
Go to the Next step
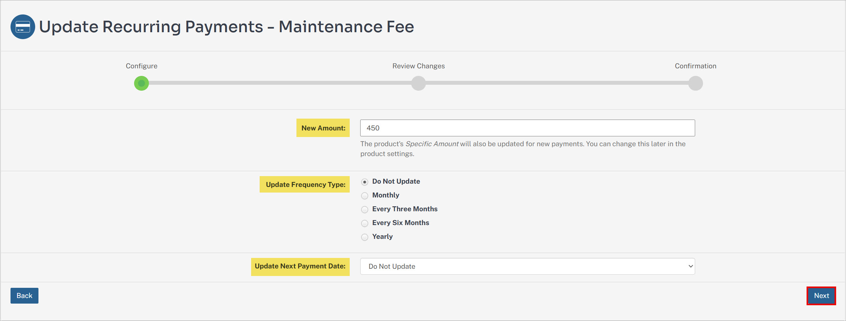pos(821,296)
